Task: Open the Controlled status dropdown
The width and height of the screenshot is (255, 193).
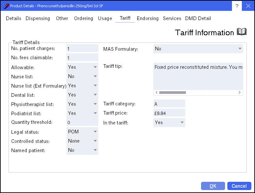Action: pyautogui.click(x=83, y=141)
